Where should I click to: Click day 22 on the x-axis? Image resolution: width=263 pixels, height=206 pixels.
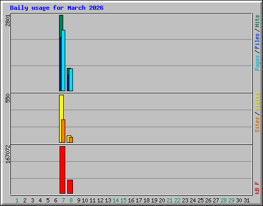(x=177, y=200)
